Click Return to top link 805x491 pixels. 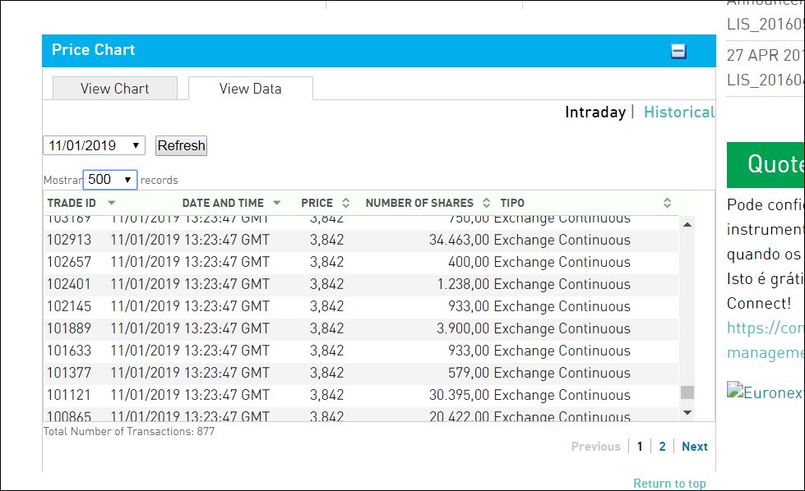669,484
